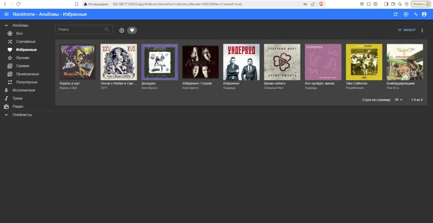Image resolution: width=433 pixels, height=223 pixels.
Task: Click the ФИЛЬТР button
Action: point(406,30)
